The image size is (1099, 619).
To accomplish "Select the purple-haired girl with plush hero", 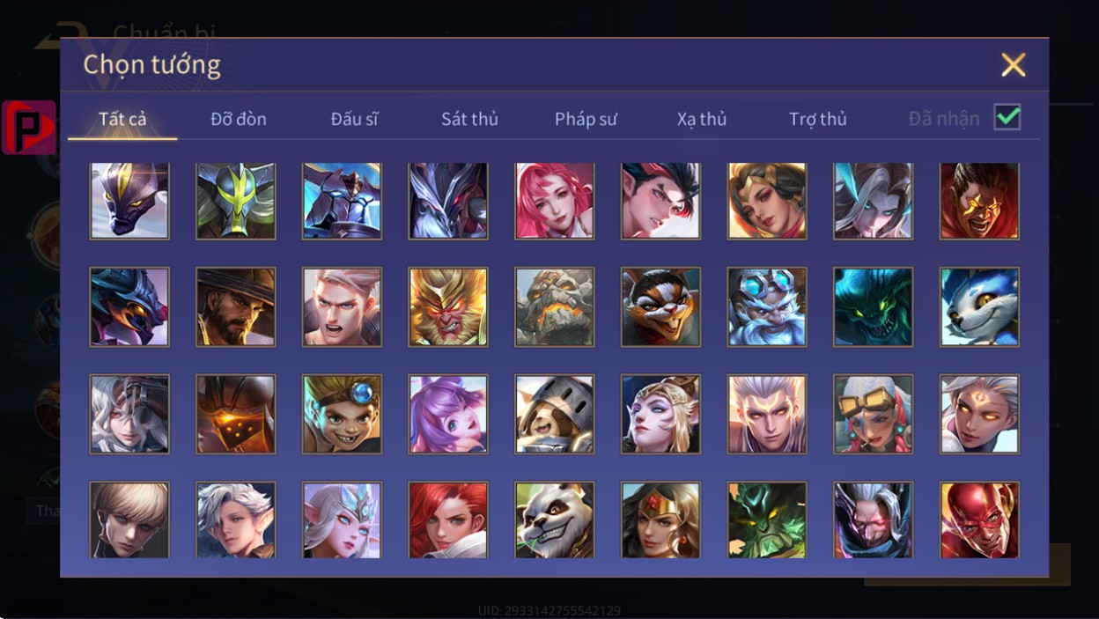I will (x=448, y=414).
